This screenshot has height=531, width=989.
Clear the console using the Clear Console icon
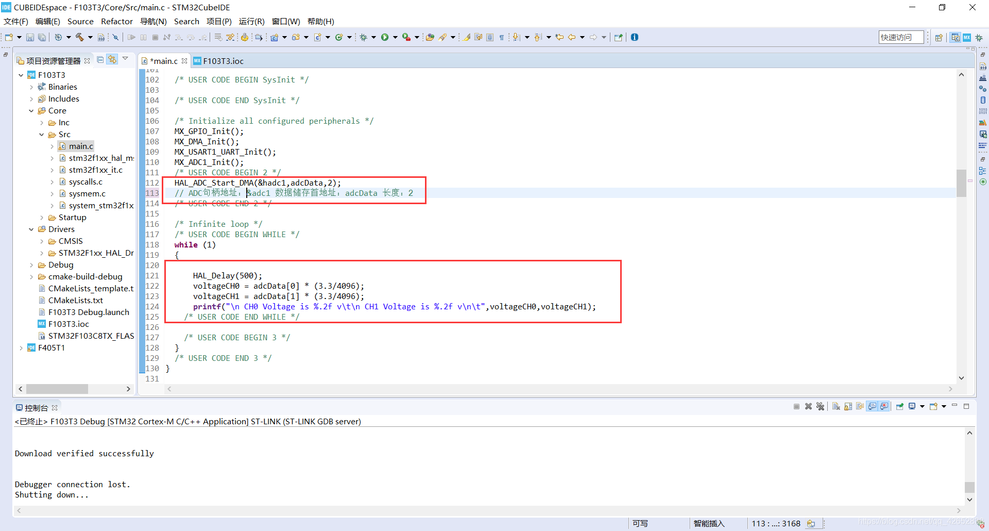835,407
